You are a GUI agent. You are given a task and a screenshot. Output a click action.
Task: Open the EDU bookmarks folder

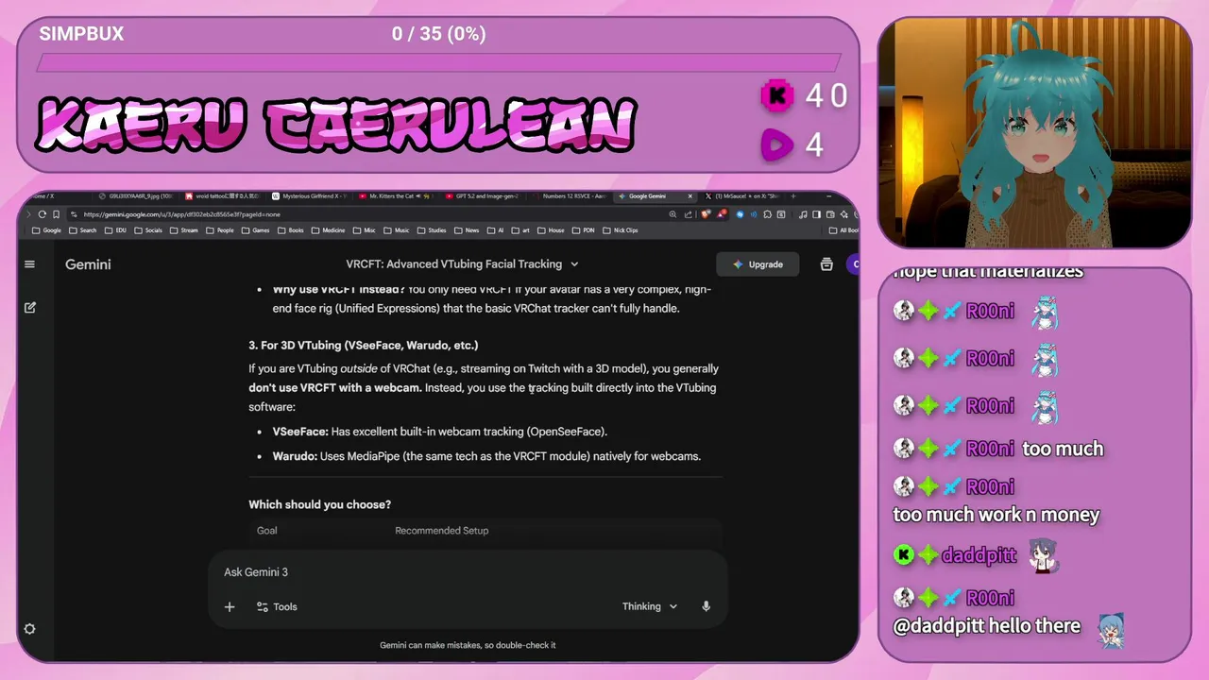click(x=115, y=230)
